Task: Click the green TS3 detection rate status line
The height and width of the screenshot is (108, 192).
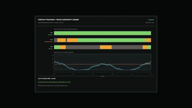Action: click(54, 82)
